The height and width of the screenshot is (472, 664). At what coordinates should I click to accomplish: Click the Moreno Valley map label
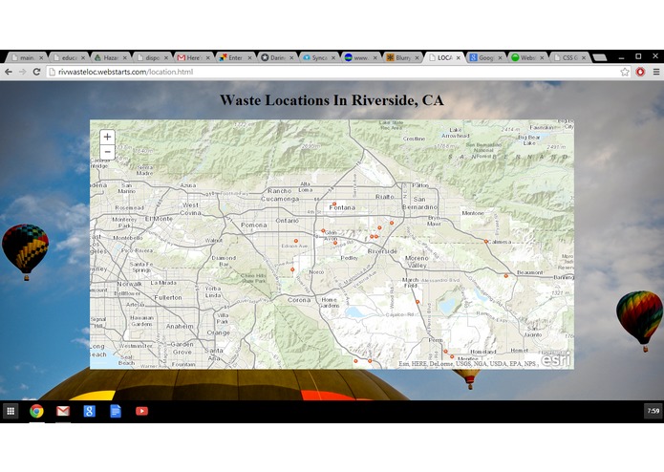pyautogui.click(x=418, y=262)
